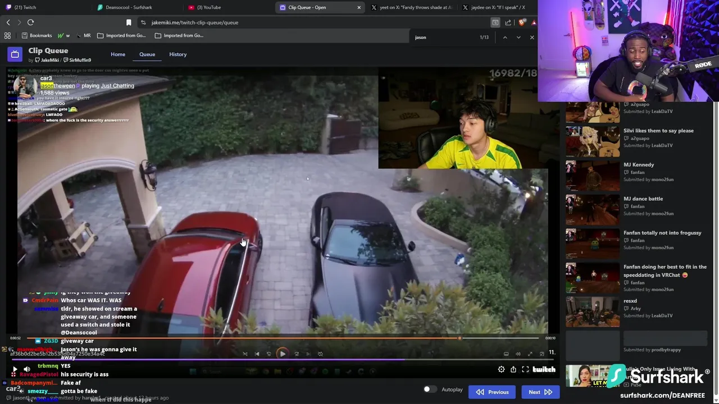
Task: Select the 'MJ dance battle' clip
Action: 643,199
